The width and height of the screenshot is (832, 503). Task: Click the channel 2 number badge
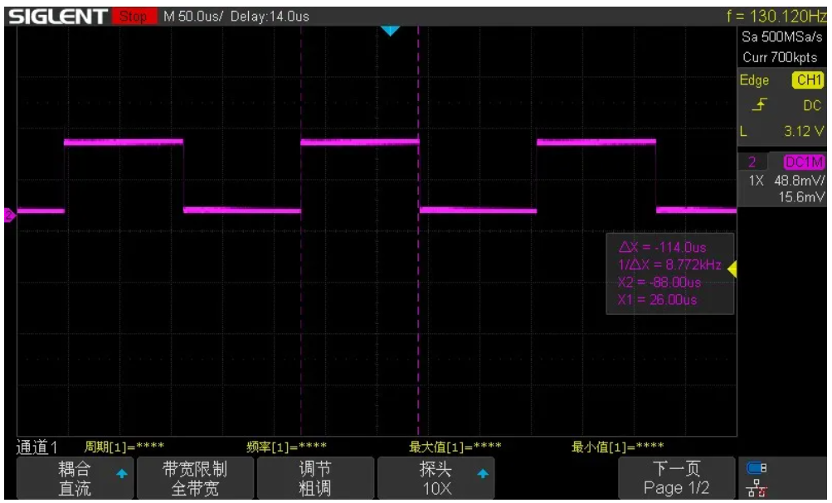pyautogui.click(x=752, y=162)
